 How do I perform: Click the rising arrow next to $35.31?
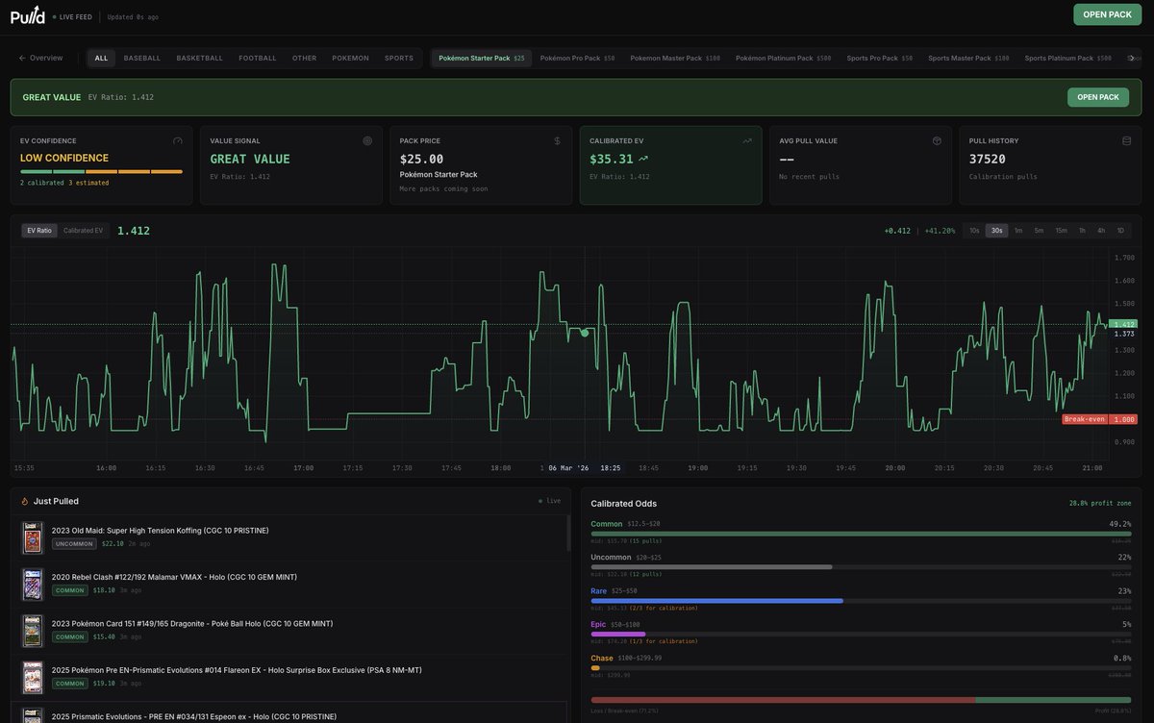pos(643,159)
